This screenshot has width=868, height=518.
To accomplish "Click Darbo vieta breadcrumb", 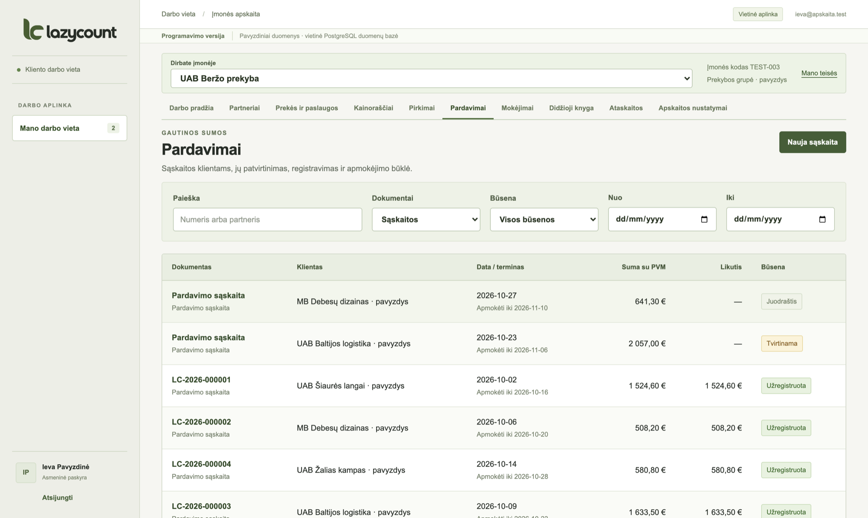I will [x=178, y=14].
